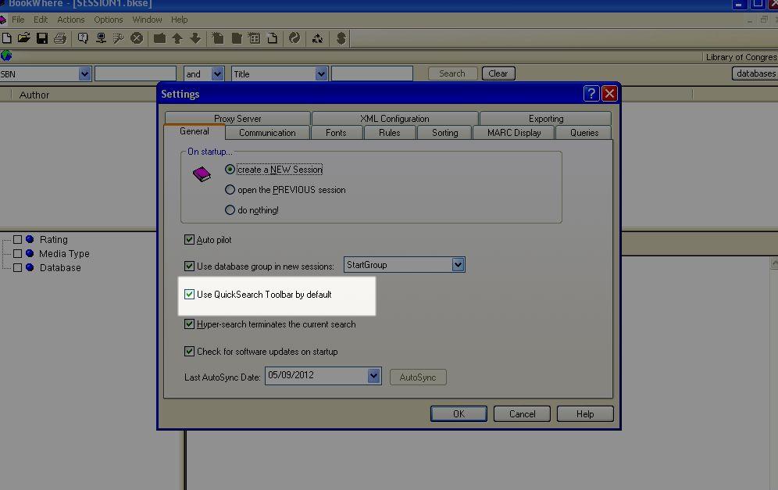Switch to the Exporting tab
The width and height of the screenshot is (778, 490).
(x=546, y=119)
